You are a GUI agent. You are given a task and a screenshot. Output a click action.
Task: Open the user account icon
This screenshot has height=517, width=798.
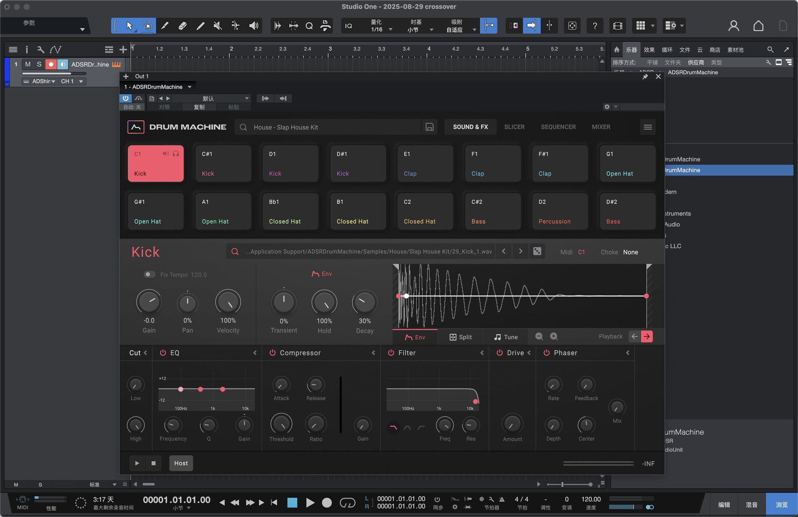[x=734, y=26]
